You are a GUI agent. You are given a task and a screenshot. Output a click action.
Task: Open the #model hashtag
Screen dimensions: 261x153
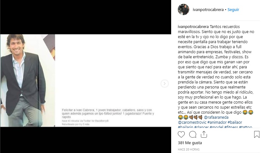[216, 127]
